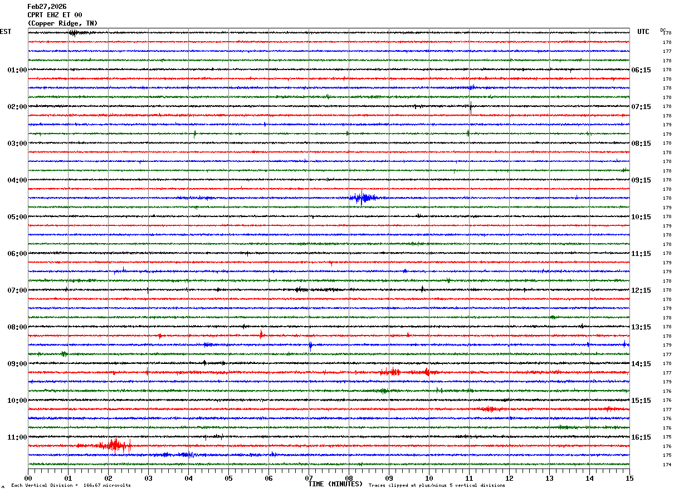Click the 16:15 UTC time label

click(641, 437)
